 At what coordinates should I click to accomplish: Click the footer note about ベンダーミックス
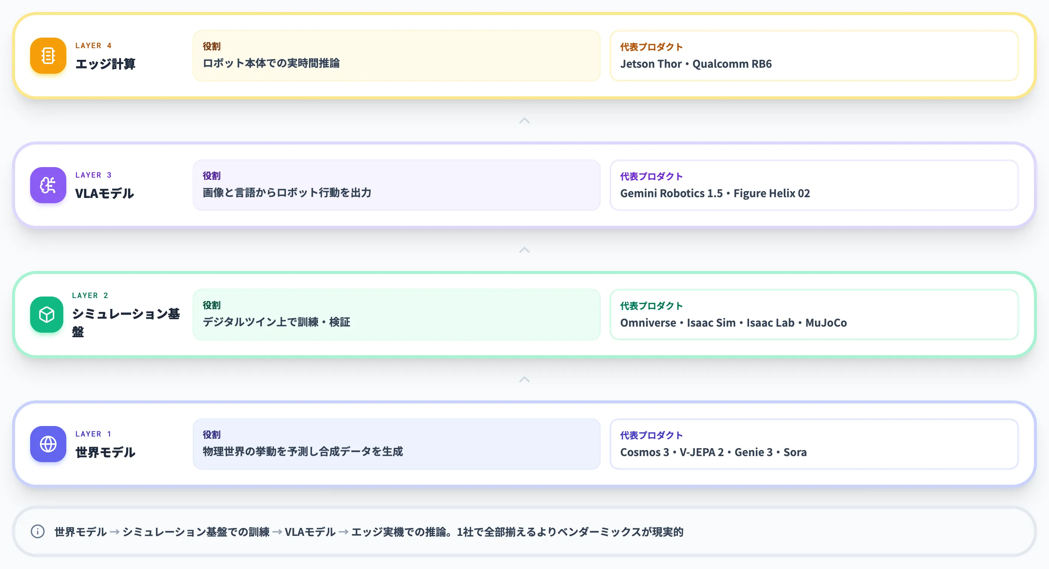[x=369, y=532]
